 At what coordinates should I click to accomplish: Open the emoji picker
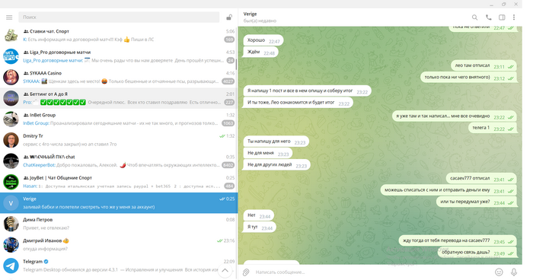pos(499,272)
